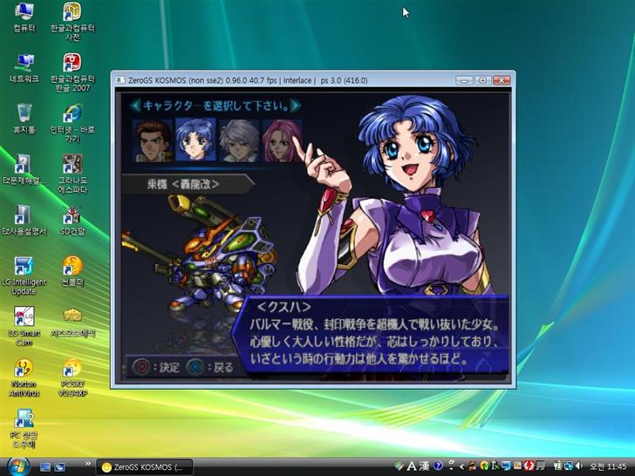Select the brown-haired male character portrait
The image size is (635, 476).
(x=153, y=141)
